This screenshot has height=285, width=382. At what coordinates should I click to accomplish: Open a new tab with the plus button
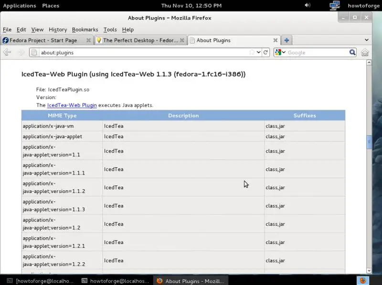tap(286, 41)
